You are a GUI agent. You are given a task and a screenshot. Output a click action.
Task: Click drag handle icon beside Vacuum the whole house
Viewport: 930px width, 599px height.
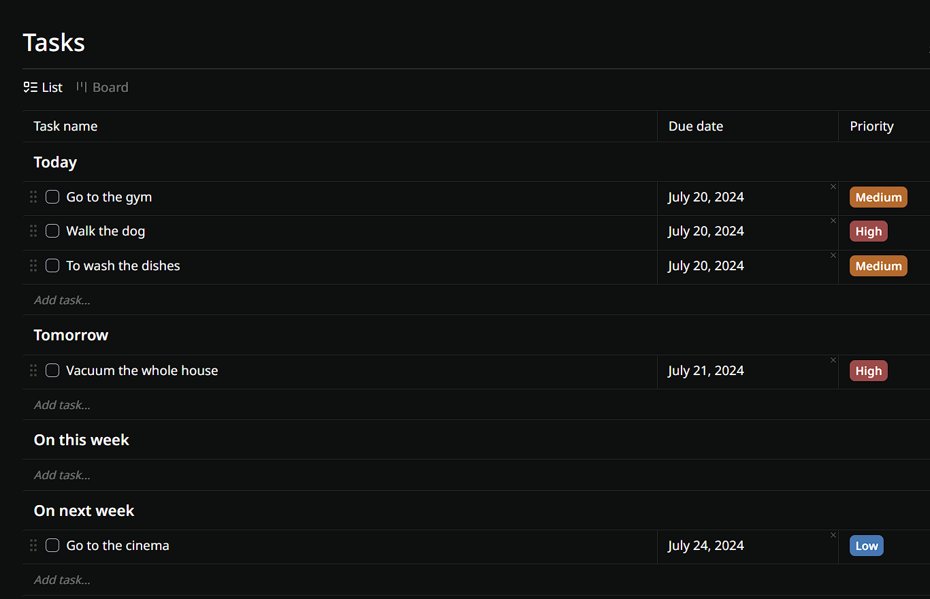(33, 371)
